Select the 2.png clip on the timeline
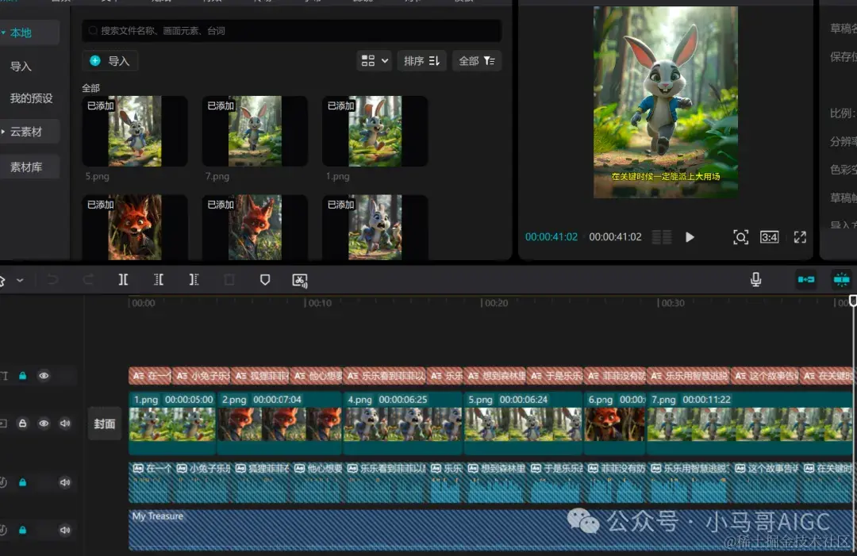This screenshot has width=857, height=556. [279, 423]
